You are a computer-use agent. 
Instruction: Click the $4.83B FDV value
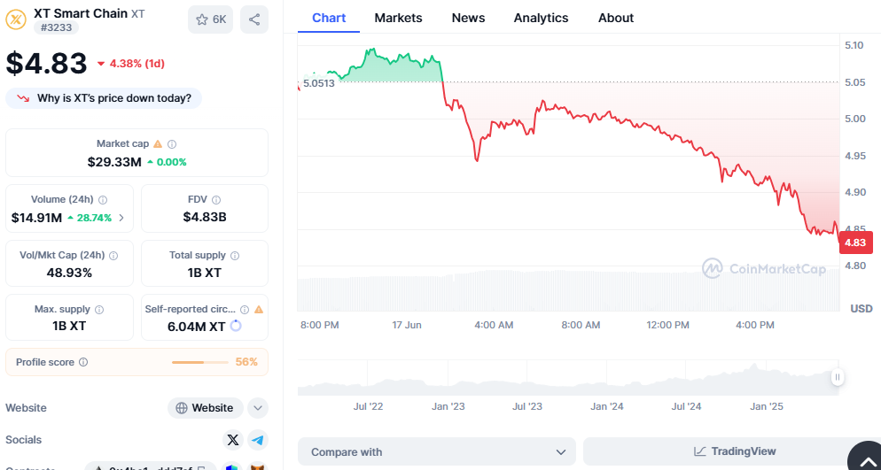(205, 217)
